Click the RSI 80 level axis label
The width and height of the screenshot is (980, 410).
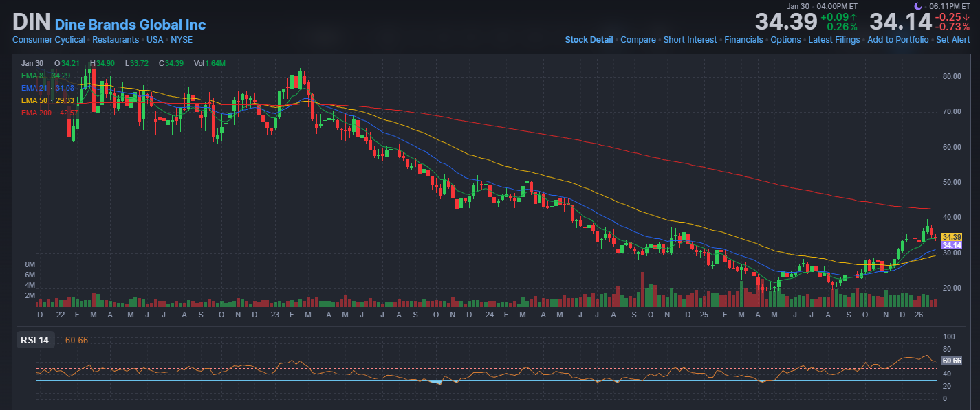948,349
